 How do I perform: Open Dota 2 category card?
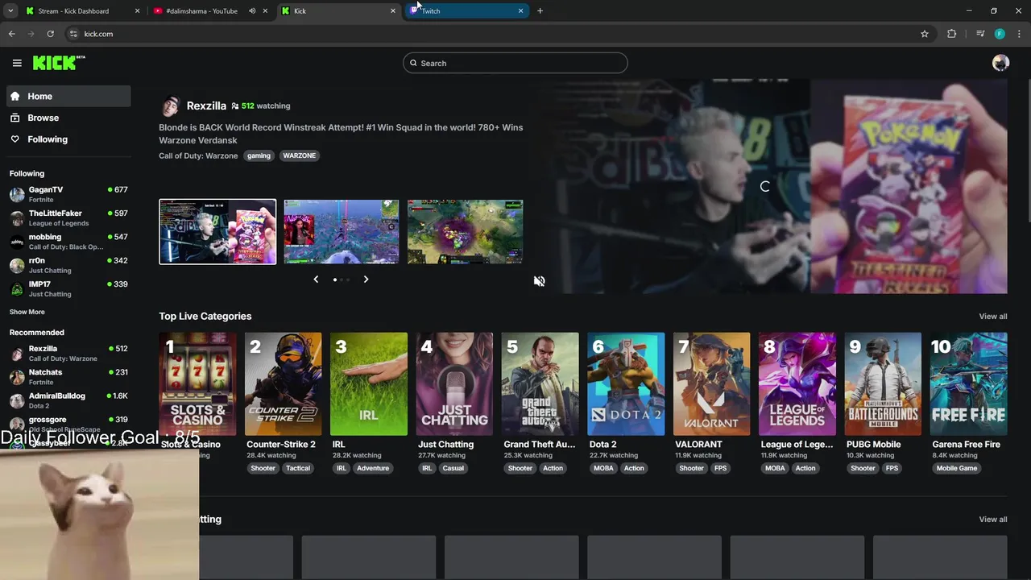tap(626, 384)
